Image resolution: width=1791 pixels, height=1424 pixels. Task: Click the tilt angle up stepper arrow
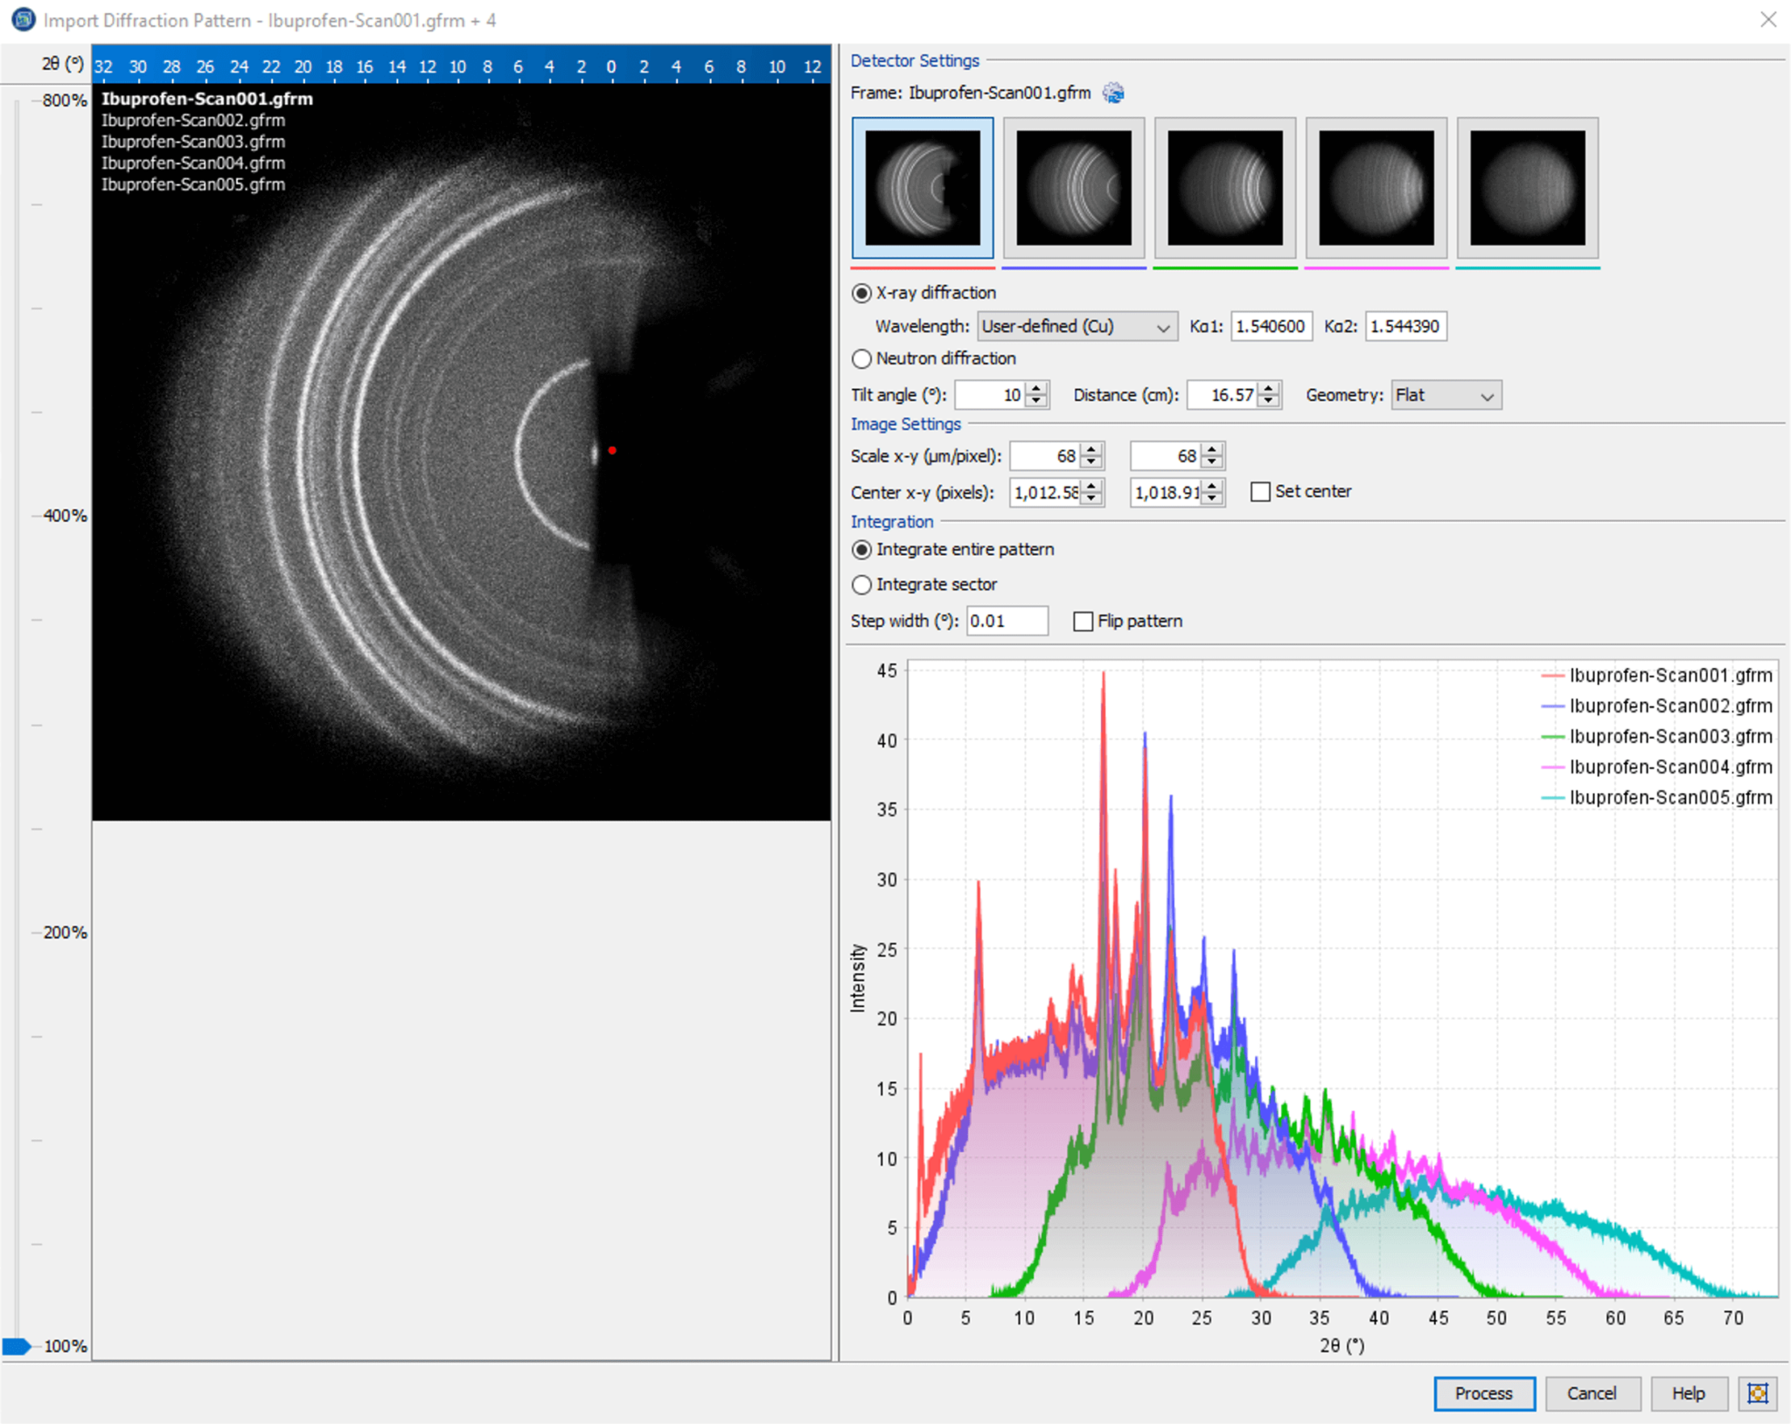pyautogui.click(x=1036, y=389)
